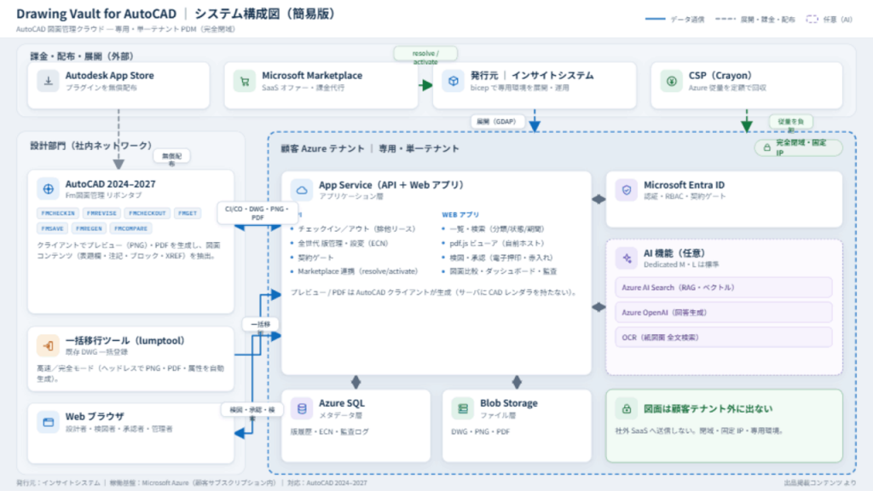Click the 図面は顧客テナント外に出ない heading
This screenshot has height=491, width=873.
708,408
